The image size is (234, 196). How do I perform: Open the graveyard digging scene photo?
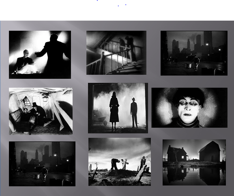click(120, 162)
